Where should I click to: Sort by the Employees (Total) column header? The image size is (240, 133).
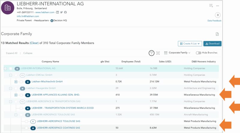[131, 62]
